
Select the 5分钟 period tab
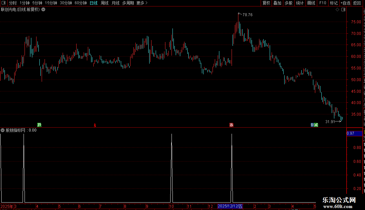pos(37,3)
